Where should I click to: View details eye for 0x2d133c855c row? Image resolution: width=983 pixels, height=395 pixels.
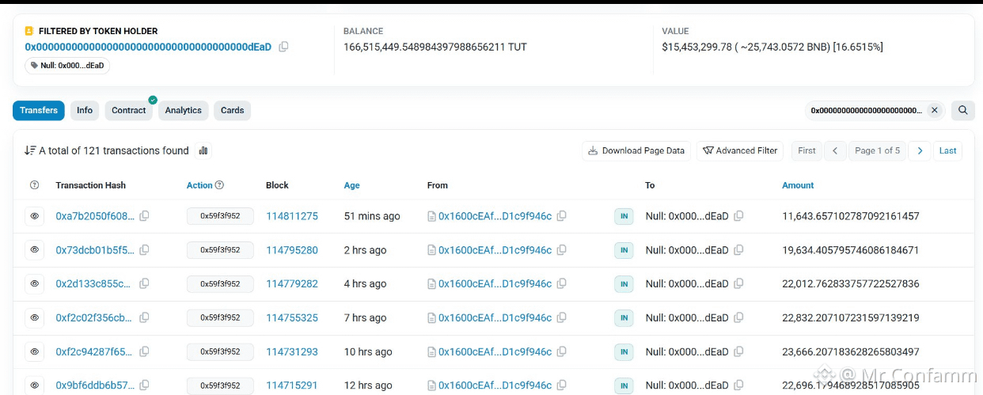tap(34, 283)
